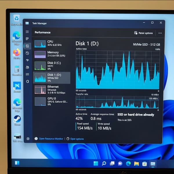Screen dimensions: 174x174
Task: Click the CPU mini graph thumbnail
Action: click(40, 44)
